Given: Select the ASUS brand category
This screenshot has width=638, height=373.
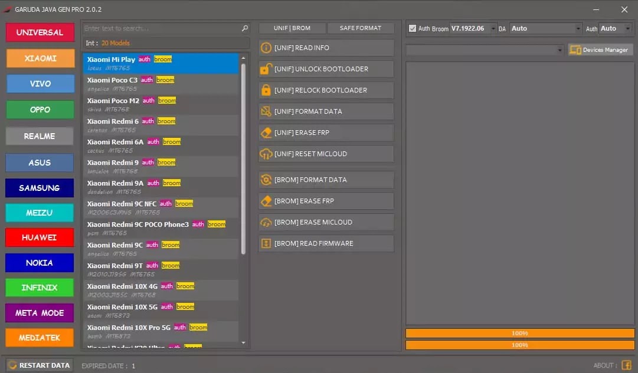Looking at the screenshot, I should 40,163.
